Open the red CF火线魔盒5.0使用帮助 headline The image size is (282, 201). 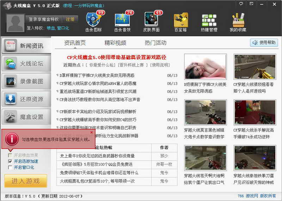click(x=117, y=57)
